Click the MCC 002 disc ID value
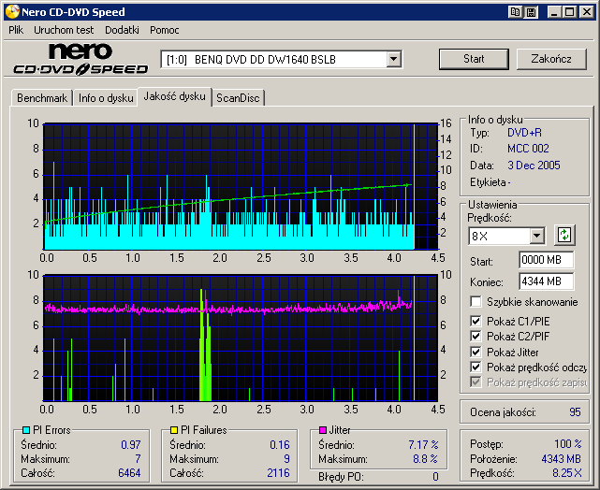This screenshot has height=490, width=600. coord(528,149)
